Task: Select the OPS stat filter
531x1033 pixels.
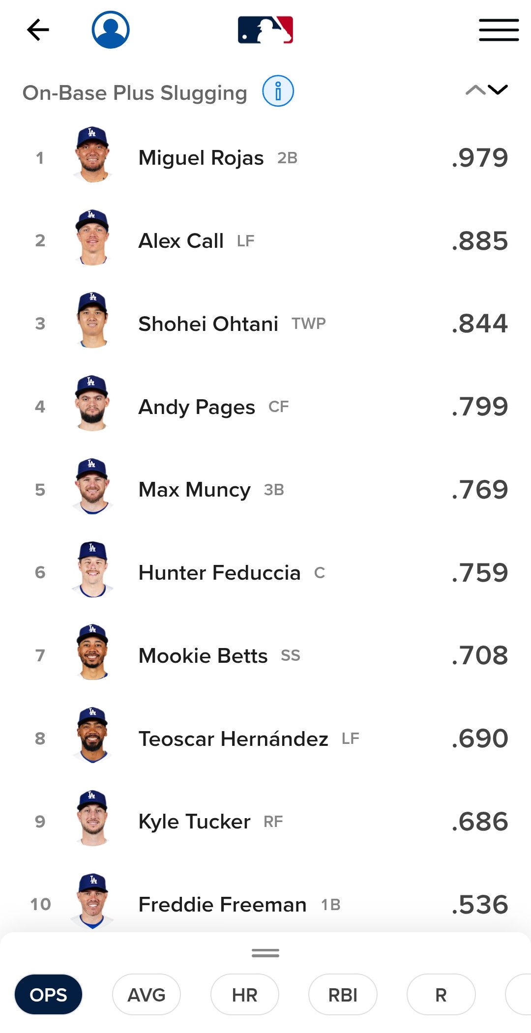Action: point(48,995)
